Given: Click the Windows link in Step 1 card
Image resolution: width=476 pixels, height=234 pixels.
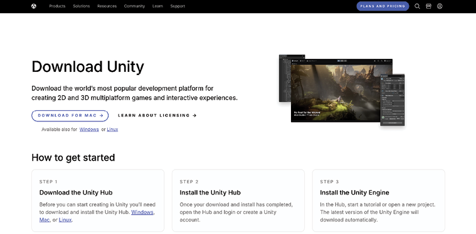Looking at the screenshot, I should tap(142, 212).
